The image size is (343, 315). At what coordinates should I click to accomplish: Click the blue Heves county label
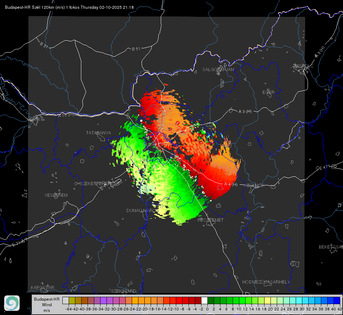point(259,142)
